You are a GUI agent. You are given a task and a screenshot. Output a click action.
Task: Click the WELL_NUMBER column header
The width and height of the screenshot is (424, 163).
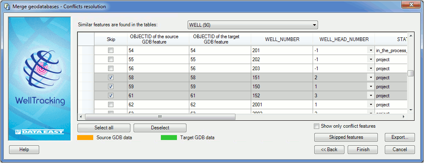pyautogui.click(x=282, y=39)
